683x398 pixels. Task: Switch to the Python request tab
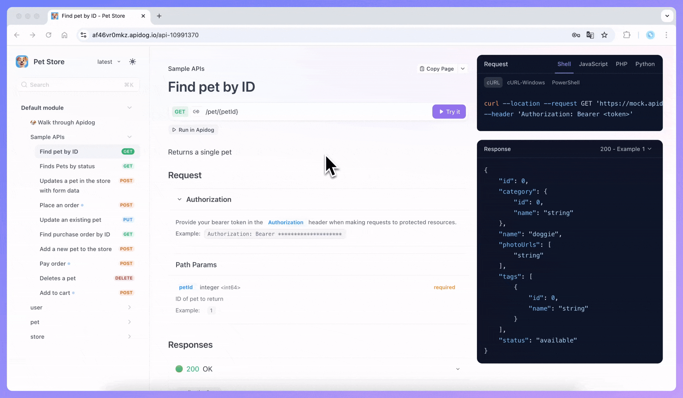[x=645, y=64]
